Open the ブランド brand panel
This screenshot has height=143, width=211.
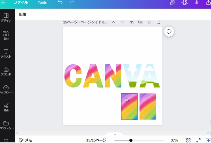[x=6, y=71]
